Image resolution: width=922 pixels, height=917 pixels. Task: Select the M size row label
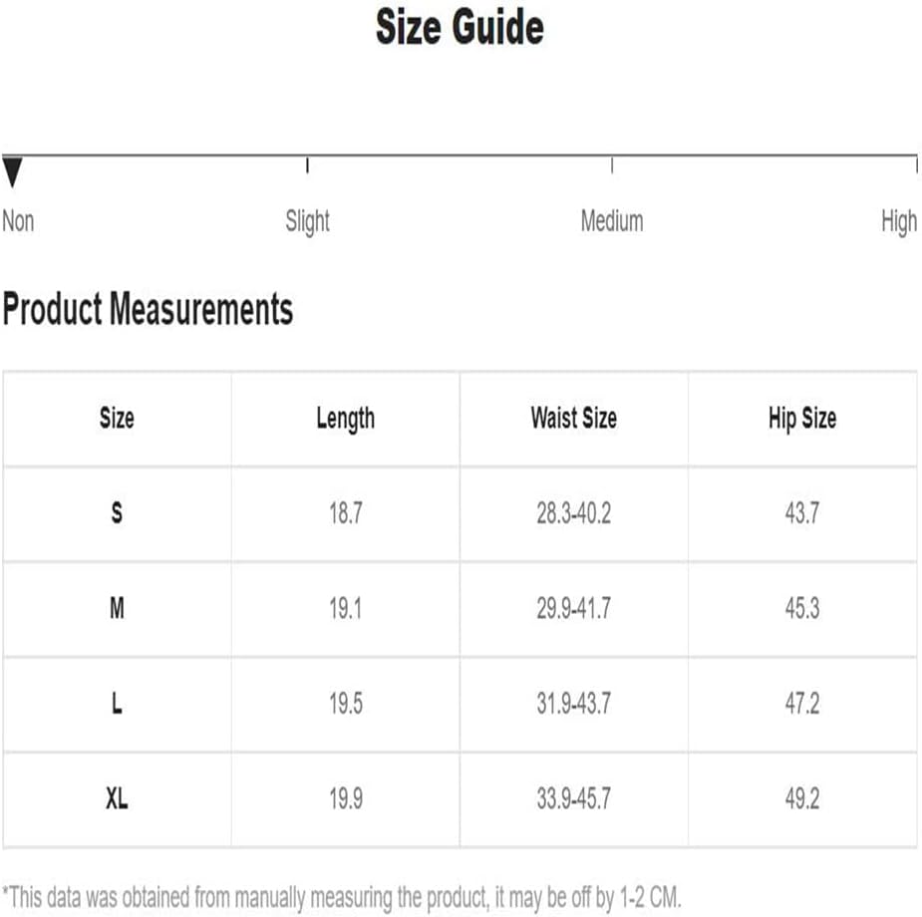117,608
